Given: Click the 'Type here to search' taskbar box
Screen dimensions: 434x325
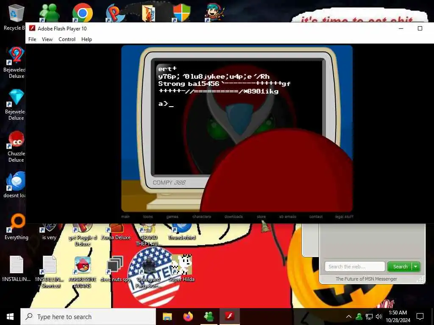Looking at the screenshot, I should 88,317.
